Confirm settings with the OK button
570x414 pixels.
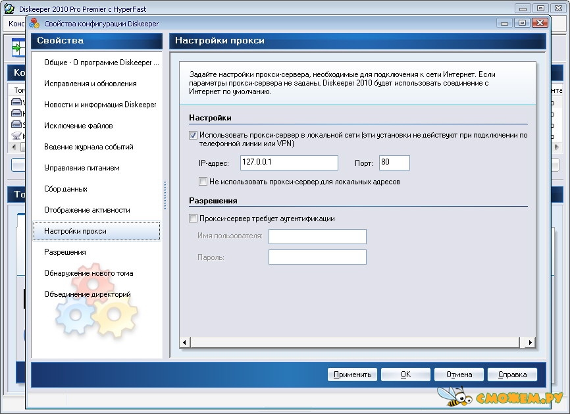coord(405,375)
